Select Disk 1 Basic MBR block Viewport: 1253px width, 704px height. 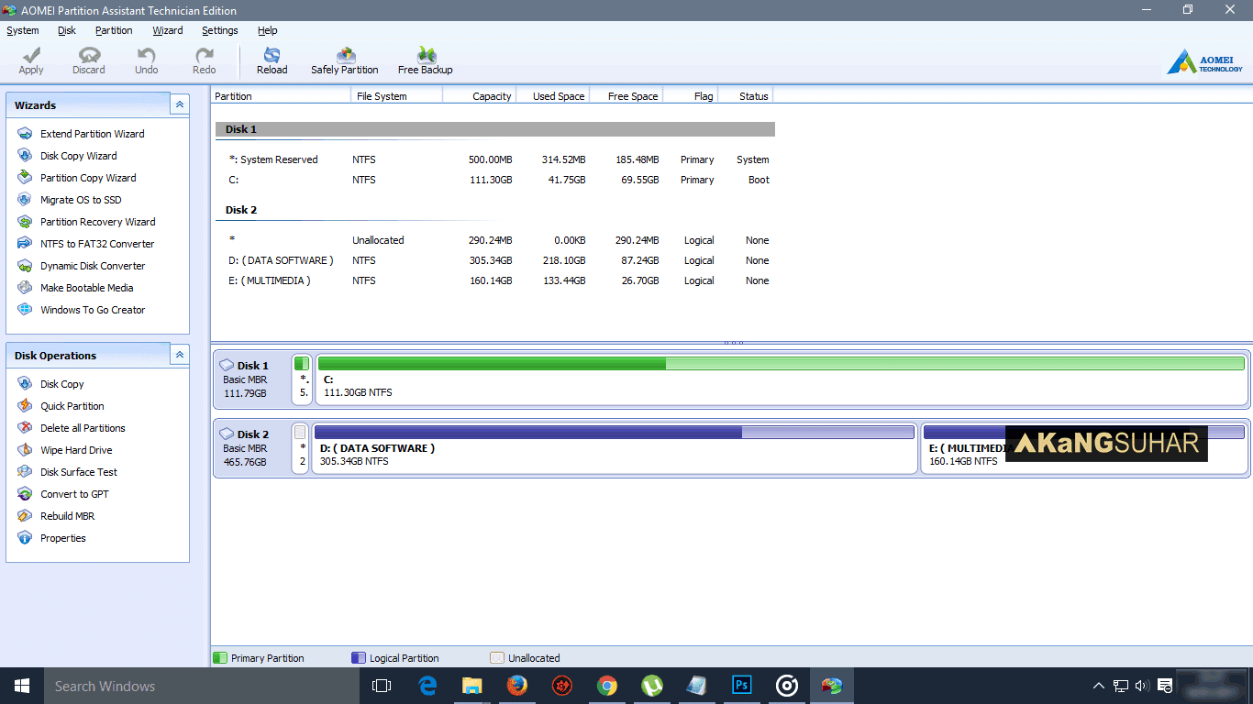(251, 379)
